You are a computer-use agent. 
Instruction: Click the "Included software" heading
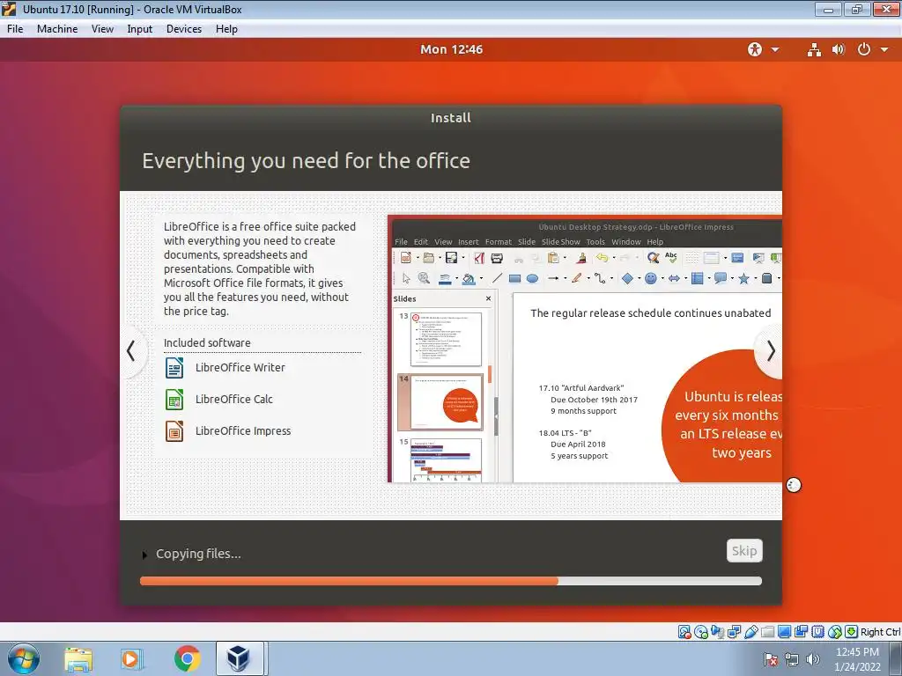tap(207, 342)
